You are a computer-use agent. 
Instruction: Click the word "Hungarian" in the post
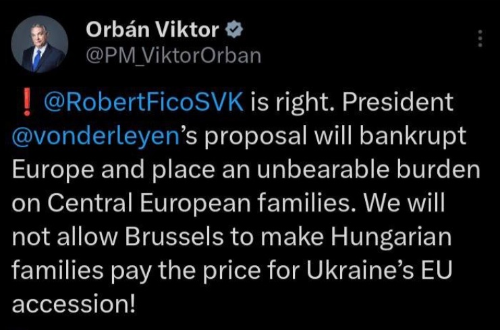[x=391, y=238]
